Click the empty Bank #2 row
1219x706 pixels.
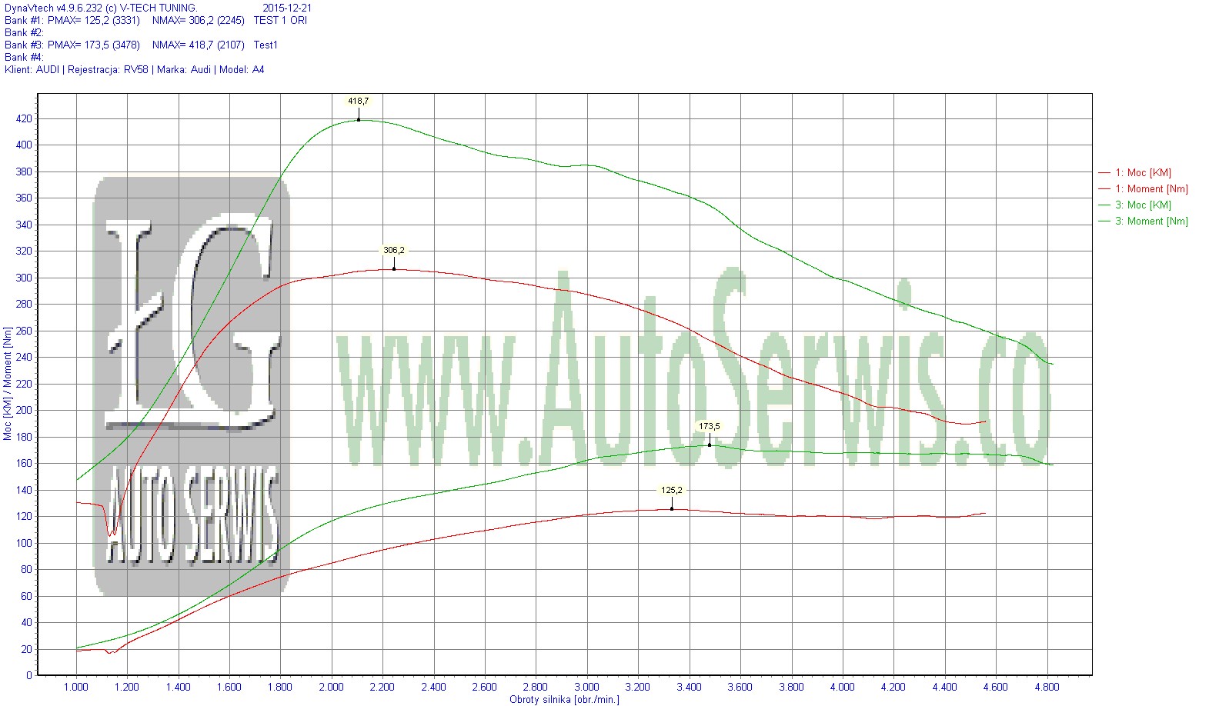pyautogui.click(x=24, y=33)
